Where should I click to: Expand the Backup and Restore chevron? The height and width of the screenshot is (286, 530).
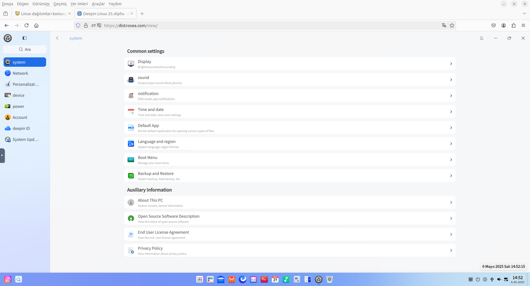pos(451,176)
